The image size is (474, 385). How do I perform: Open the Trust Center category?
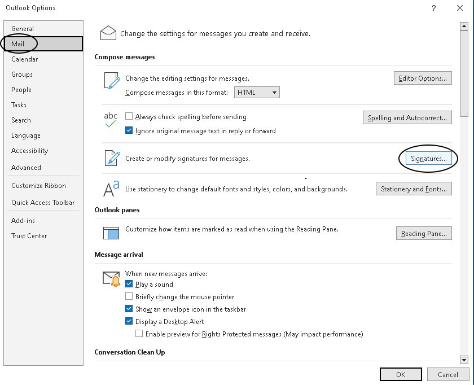(x=43, y=235)
